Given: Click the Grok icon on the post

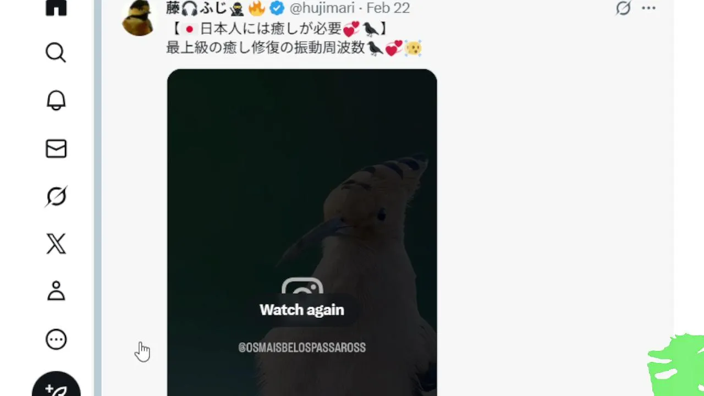Looking at the screenshot, I should 623,8.
